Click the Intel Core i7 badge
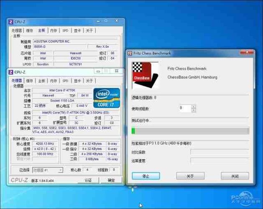 tap(107, 98)
